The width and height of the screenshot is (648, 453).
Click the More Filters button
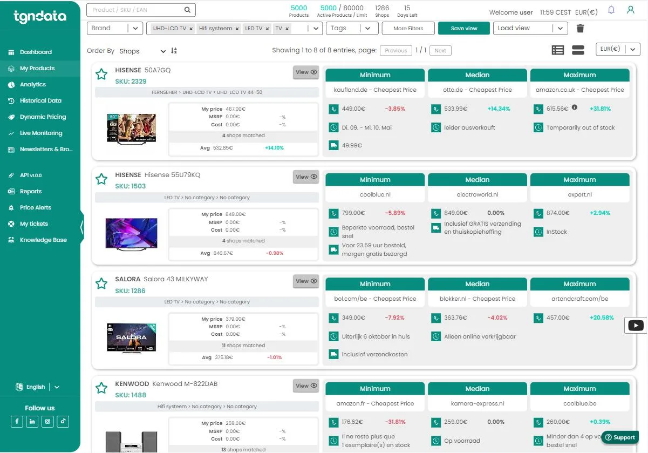pyautogui.click(x=408, y=28)
